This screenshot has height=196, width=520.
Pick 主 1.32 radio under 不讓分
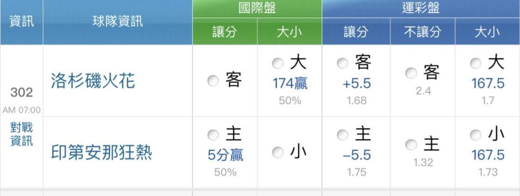click(411, 144)
